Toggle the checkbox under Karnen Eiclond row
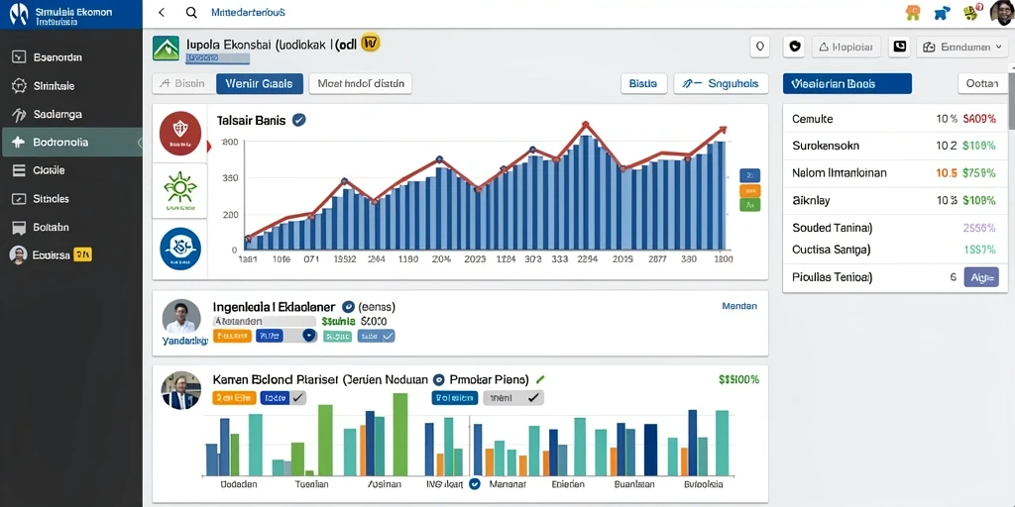 (x=298, y=398)
